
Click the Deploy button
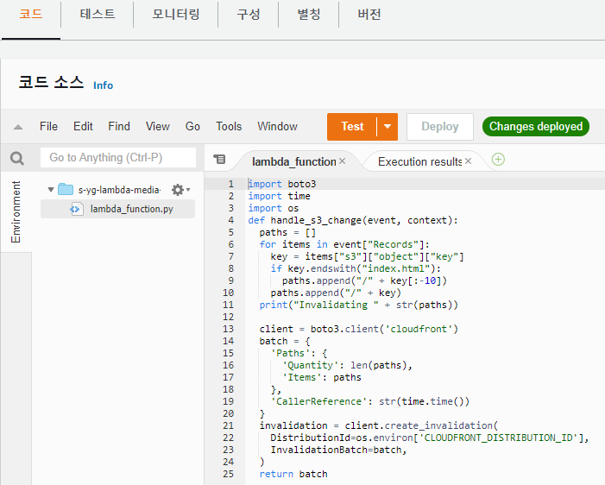point(440,127)
